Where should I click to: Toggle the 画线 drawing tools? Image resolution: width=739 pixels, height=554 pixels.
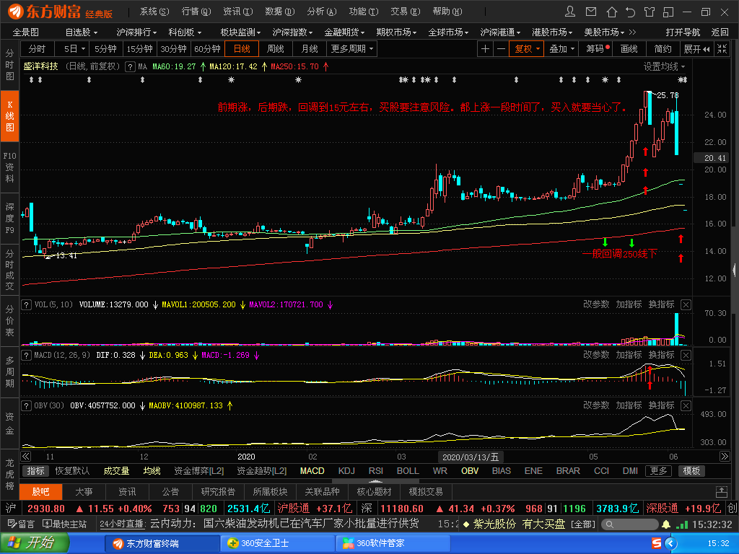pos(629,48)
